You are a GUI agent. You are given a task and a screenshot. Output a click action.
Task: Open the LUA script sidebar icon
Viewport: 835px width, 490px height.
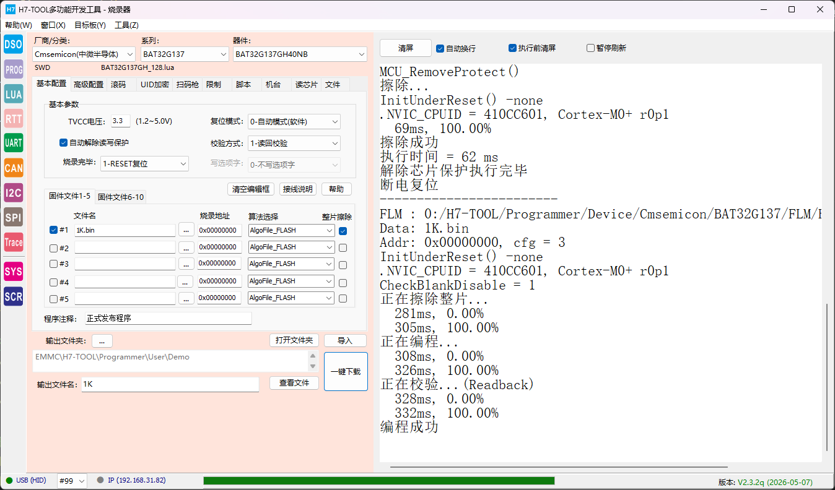tap(13, 94)
